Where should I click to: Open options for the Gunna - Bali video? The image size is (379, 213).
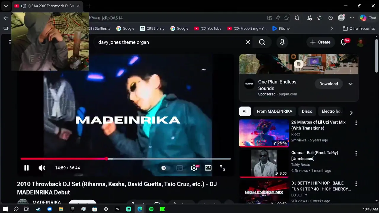pos(356,153)
